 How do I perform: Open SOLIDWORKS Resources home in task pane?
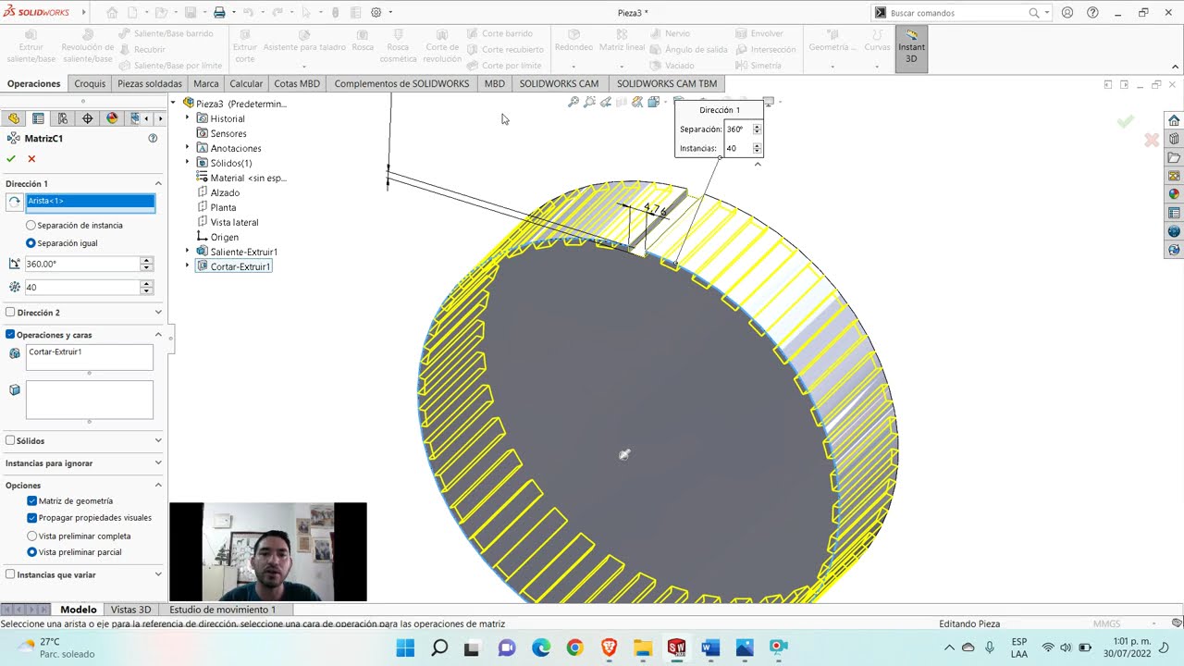pyautogui.click(x=1174, y=120)
